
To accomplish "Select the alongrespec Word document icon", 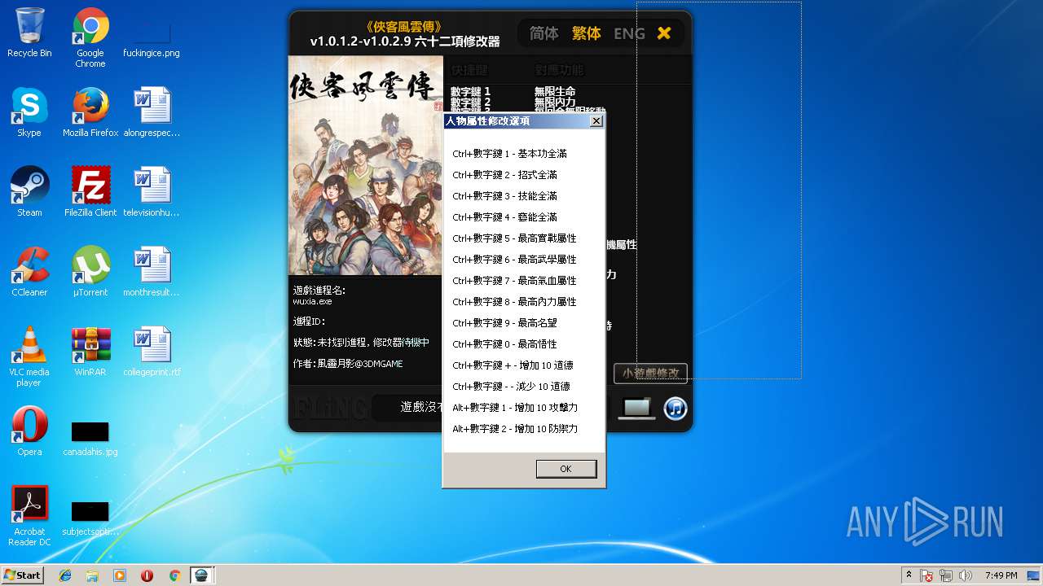I will [152, 112].
